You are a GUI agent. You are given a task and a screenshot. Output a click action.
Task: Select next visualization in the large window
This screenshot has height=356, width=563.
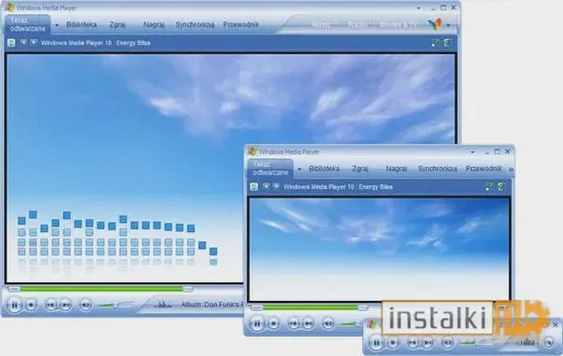click(34, 43)
